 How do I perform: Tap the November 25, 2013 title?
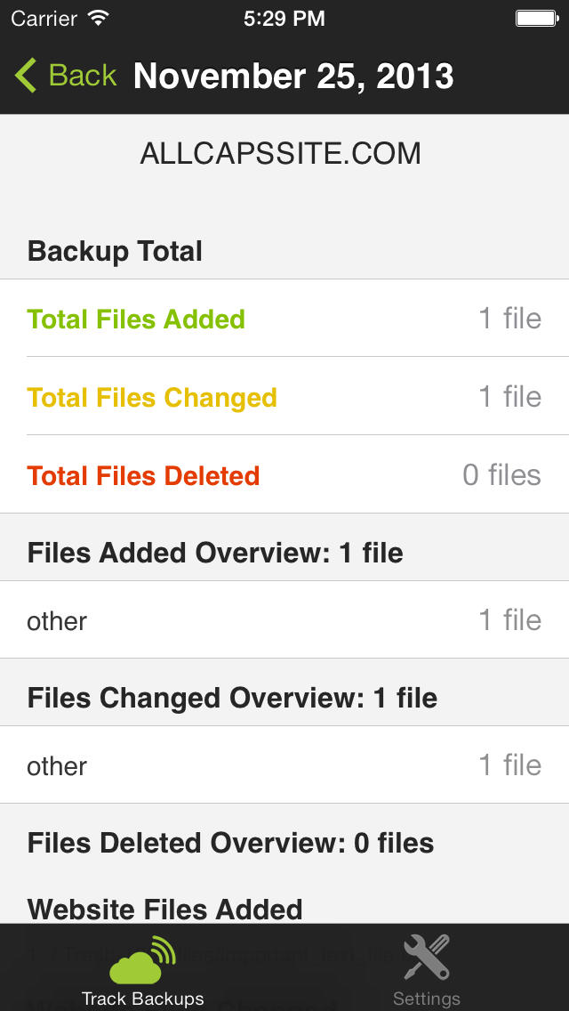tap(294, 76)
